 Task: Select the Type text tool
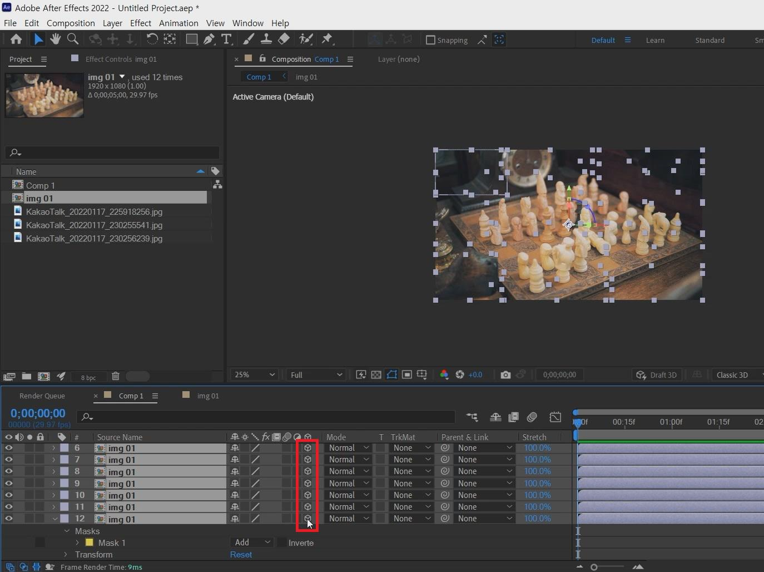226,39
